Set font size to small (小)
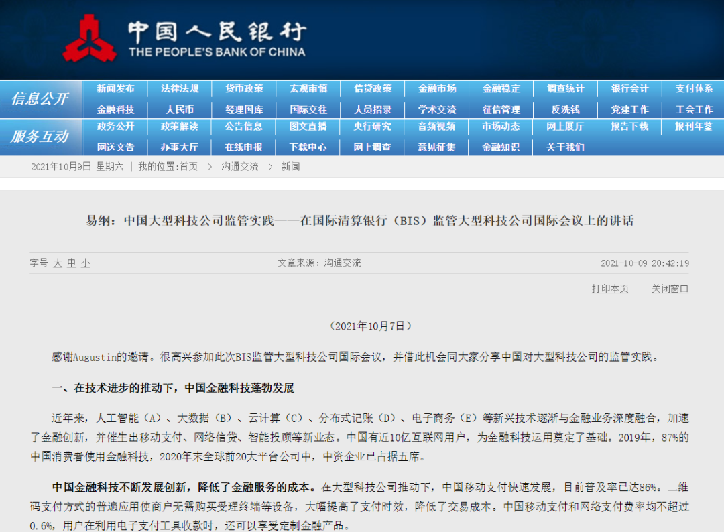 [x=85, y=263]
